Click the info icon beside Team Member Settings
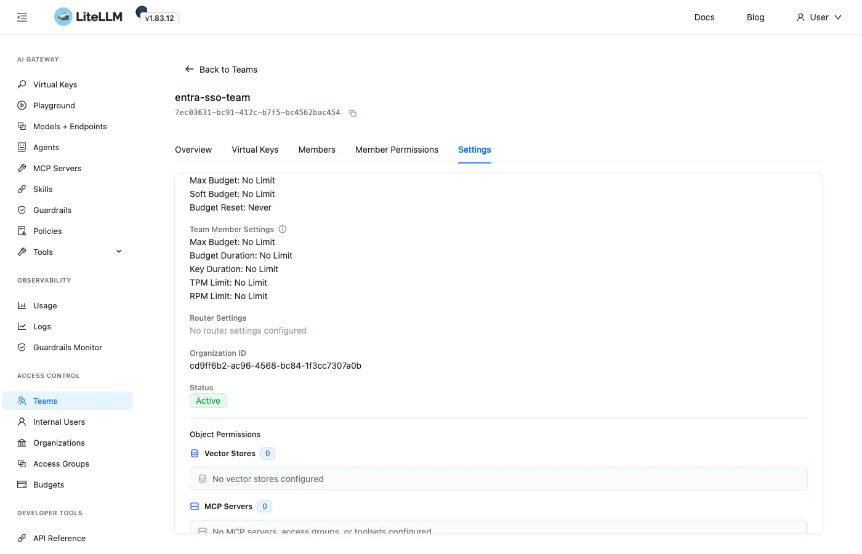 [283, 229]
